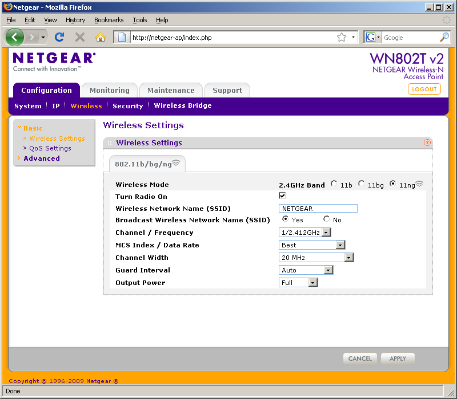Viewport: 457px width, 399px height.
Task: Select the 11bg wireless mode radio
Action: [362, 184]
